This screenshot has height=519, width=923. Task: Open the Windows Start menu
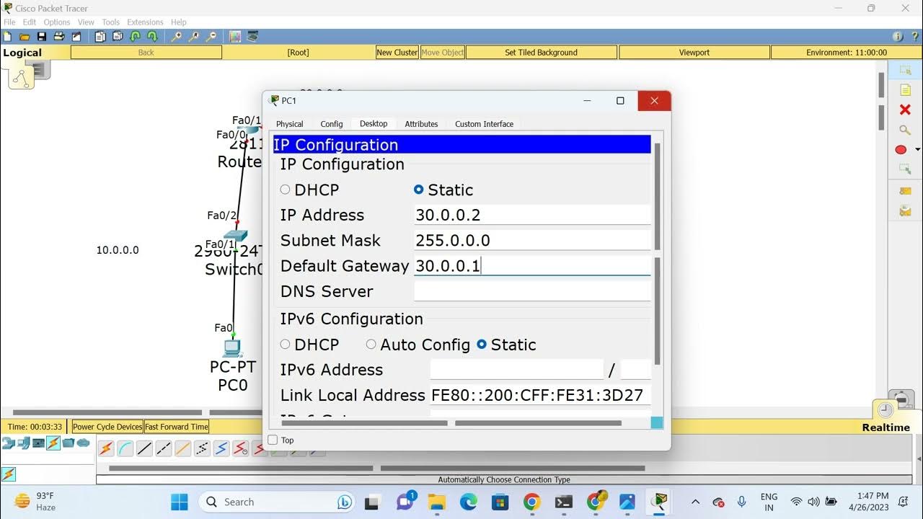pyautogui.click(x=180, y=502)
